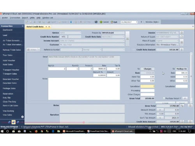This screenshot has height=146, width=195.
Task: Click the blue bookmark toolbar icon
Action: click(x=71, y=22)
